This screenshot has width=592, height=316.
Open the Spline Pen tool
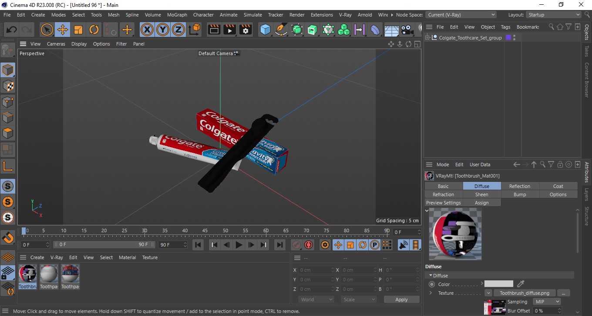point(281,30)
